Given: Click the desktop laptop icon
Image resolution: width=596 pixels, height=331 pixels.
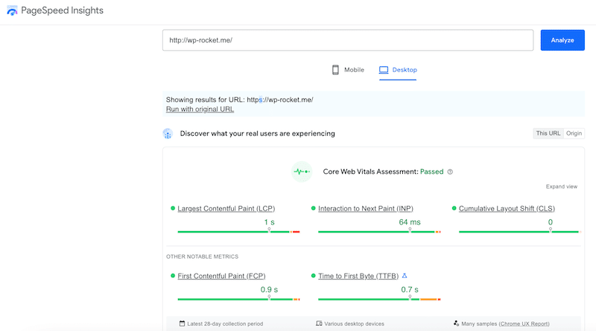Looking at the screenshot, I should (384, 70).
